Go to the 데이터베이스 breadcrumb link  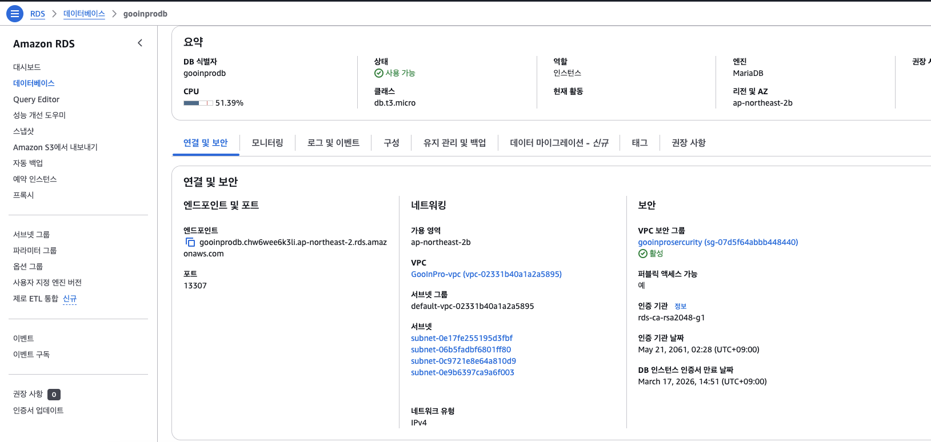pyautogui.click(x=84, y=14)
